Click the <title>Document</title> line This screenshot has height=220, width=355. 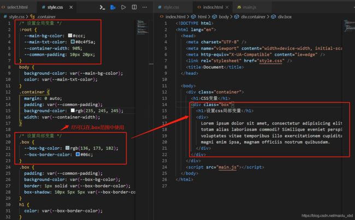point(215,67)
